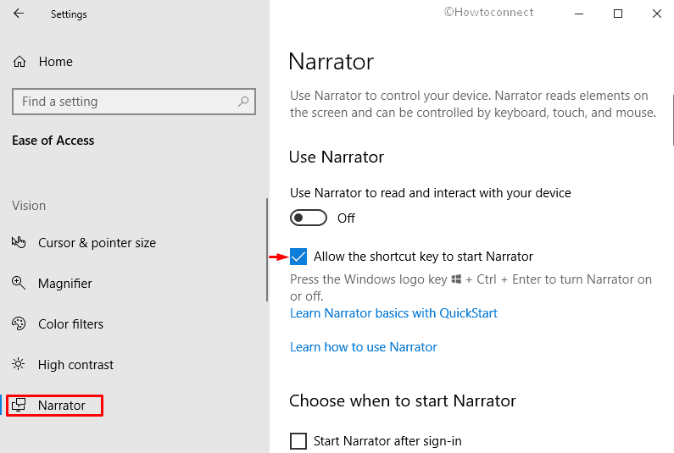The image size is (674, 453).
Task: Check Start Narrator after sign-in
Action: [x=298, y=441]
